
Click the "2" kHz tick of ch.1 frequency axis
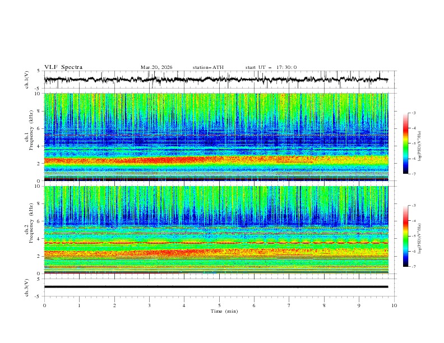pyautogui.click(x=39, y=163)
